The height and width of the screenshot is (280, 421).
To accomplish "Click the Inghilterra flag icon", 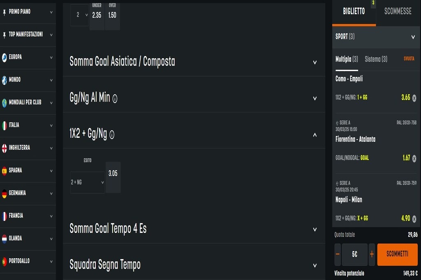I will 5,148.
